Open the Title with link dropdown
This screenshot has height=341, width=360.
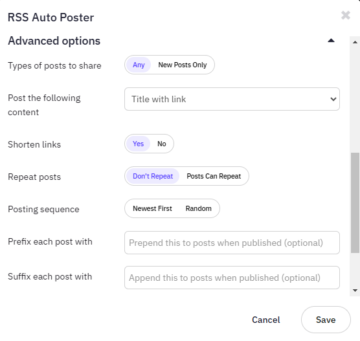coord(232,99)
